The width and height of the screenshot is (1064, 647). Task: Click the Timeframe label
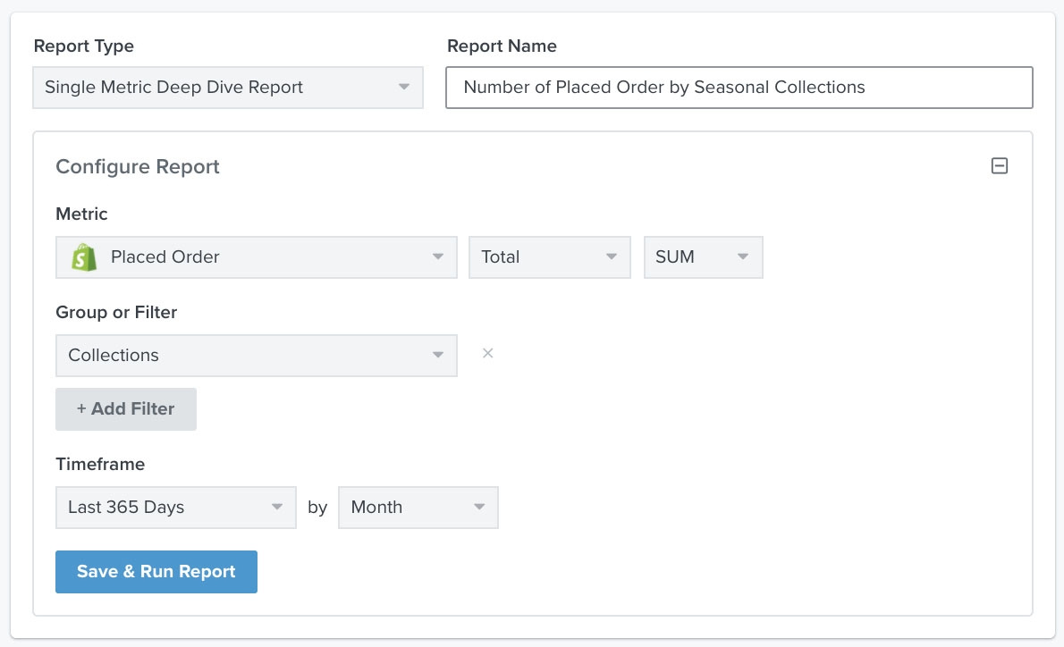point(100,464)
